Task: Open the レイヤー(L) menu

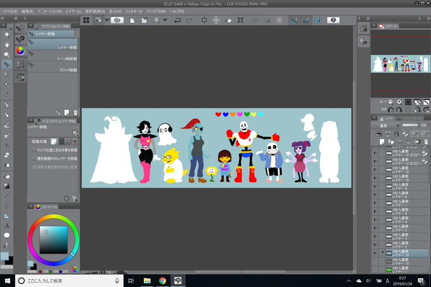Action: coord(74,11)
